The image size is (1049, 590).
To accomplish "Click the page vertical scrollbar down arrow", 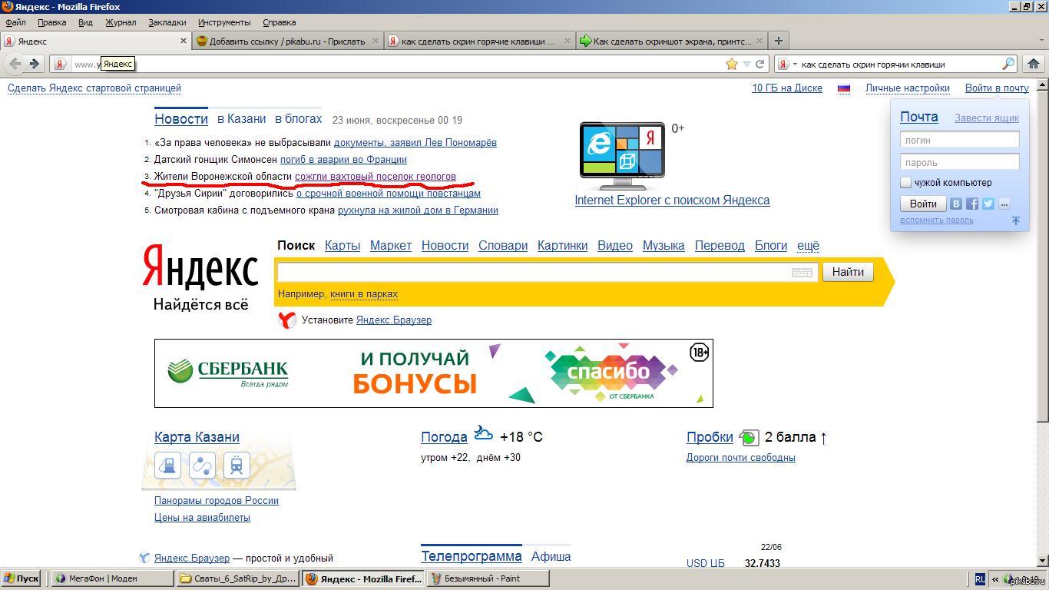I will click(1042, 561).
